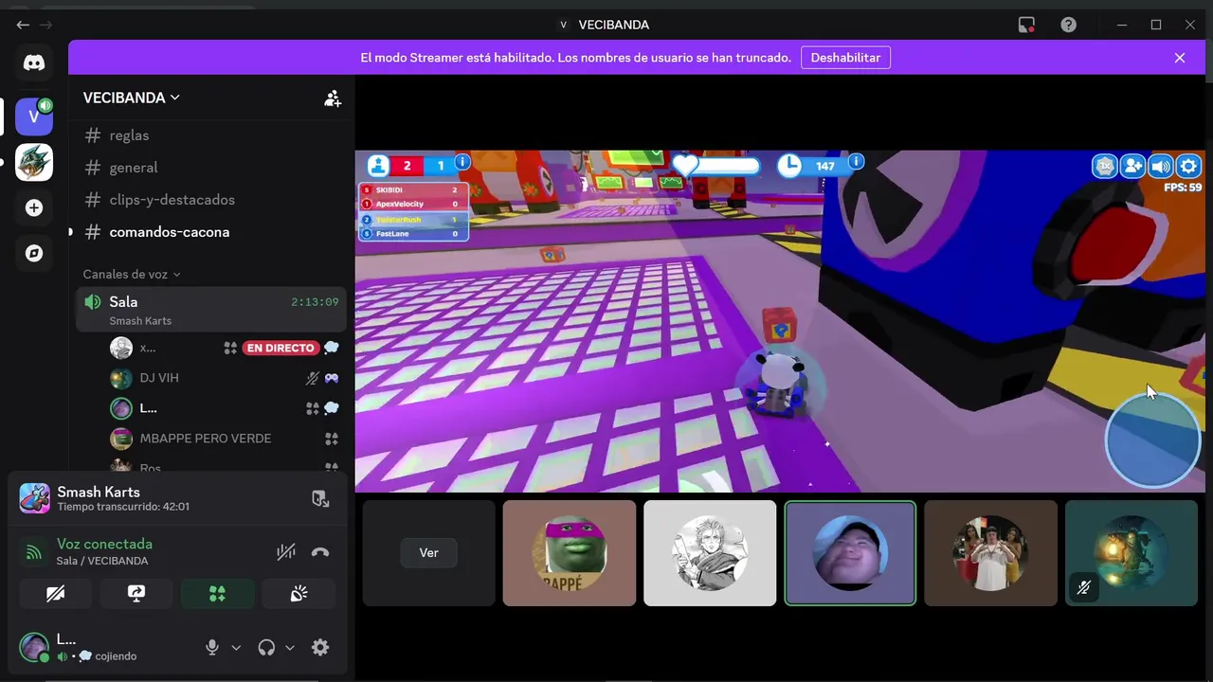The width and height of the screenshot is (1213, 682).
Task: Click info icon beside team score
Action: (x=462, y=163)
